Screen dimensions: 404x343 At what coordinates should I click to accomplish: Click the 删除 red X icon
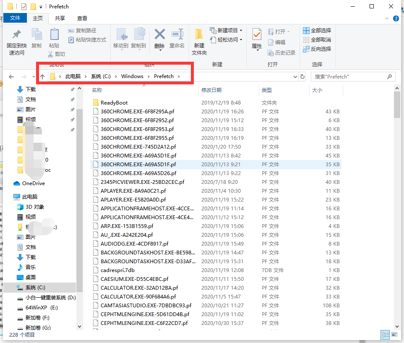click(159, 34)
